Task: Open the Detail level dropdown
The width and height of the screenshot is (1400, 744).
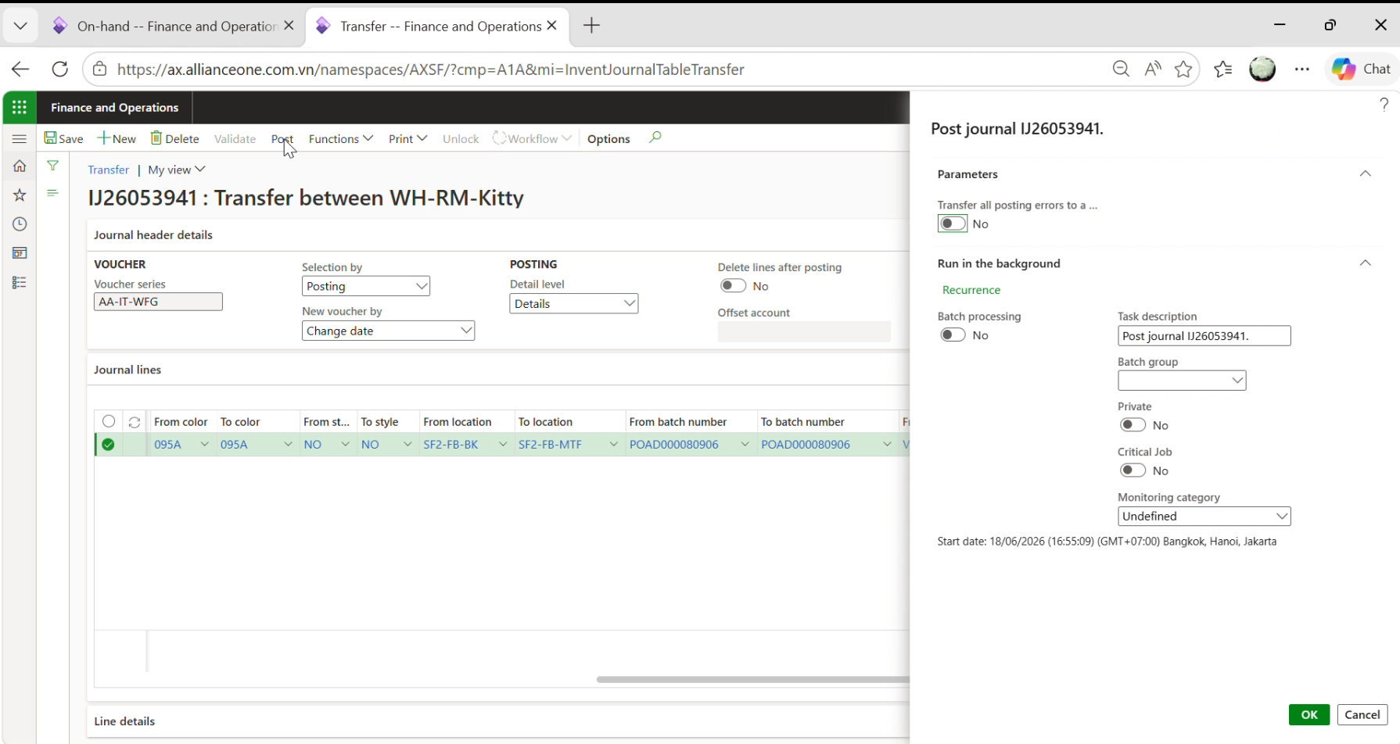Action: point(630,303)
